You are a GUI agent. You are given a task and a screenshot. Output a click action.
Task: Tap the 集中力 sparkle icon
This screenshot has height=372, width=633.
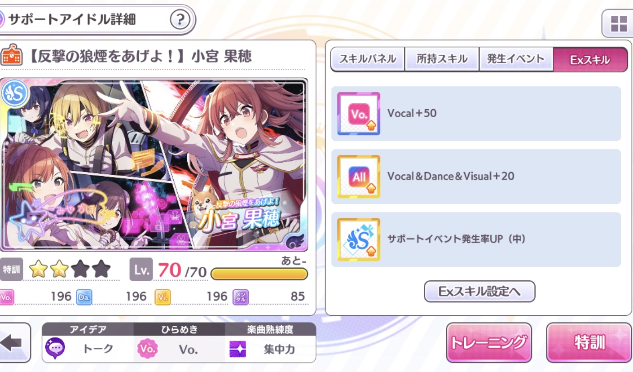pos(238,349)
